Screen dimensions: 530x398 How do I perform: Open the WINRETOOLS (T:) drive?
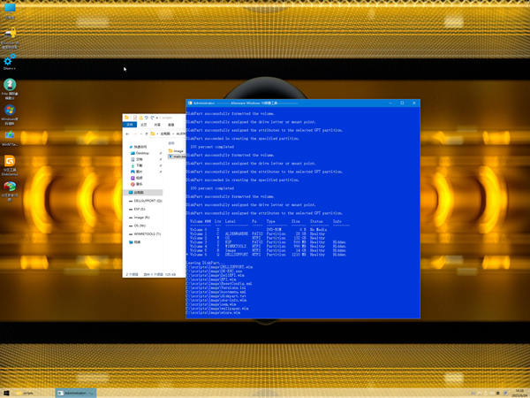click(145, 233)
